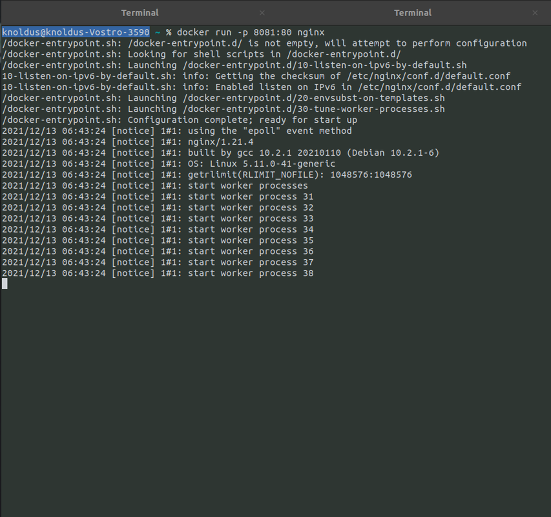Click the 'getrlimit(RLIMIT_NOFILE)' line
Screen dimensions: 551x517
pyautogui.click(x=207, y=174)
